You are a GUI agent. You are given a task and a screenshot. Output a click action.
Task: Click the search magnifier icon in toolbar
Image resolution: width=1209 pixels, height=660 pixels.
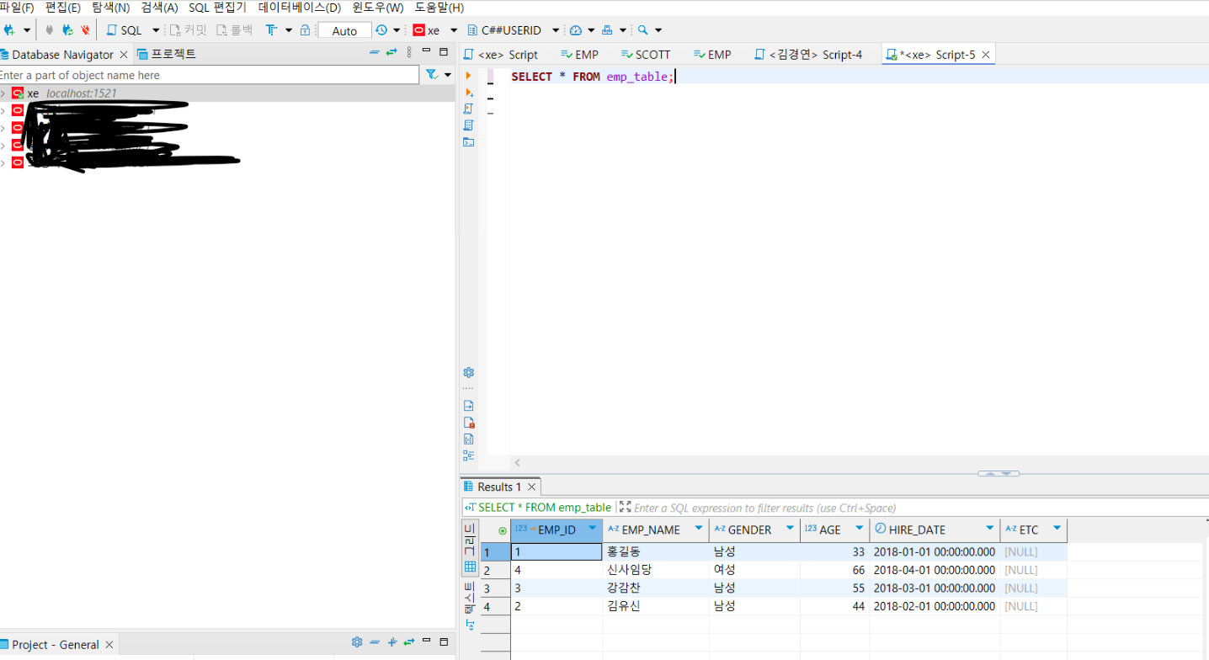tap(642, 30)
